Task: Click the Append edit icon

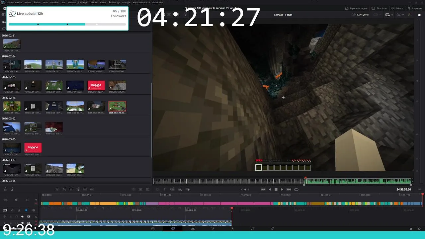Action: [64, 189]
